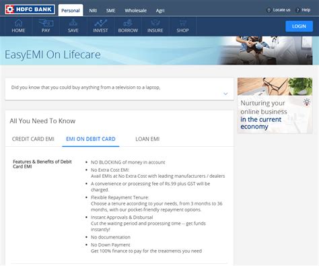The image size is (319, 266).
Task: Select the Personal tab
Action: click(71, 10)
